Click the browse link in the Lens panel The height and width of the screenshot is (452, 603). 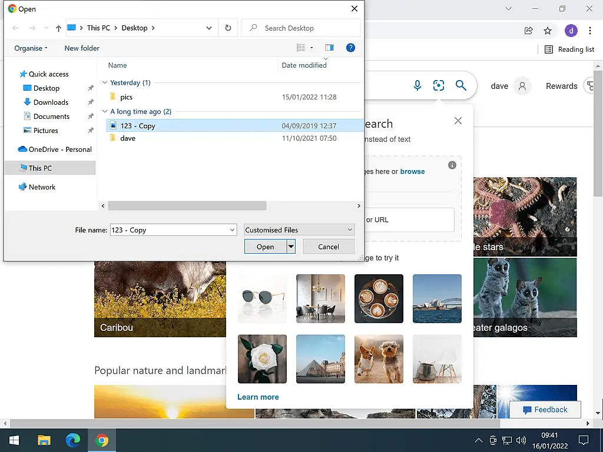tap(413, 171)
